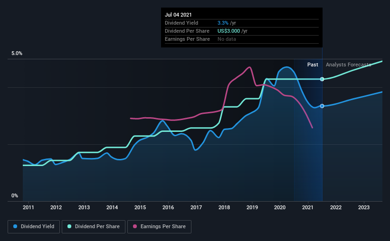This screenshot has height=241, width=390.
Task: Toggle the Earnings Per Share legend button
Action: pyautogui.click(x=159, y=227)
